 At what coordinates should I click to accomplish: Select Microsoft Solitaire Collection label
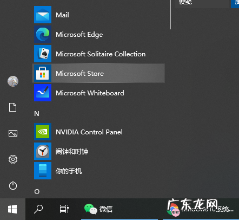101,54
